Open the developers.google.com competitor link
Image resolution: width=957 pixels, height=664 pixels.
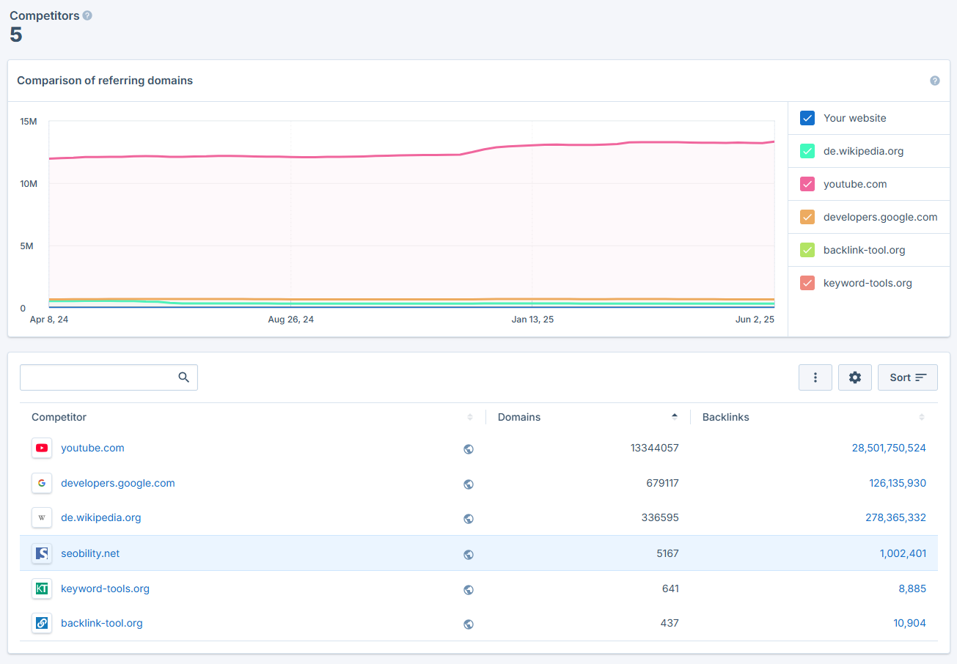point(118,483)
